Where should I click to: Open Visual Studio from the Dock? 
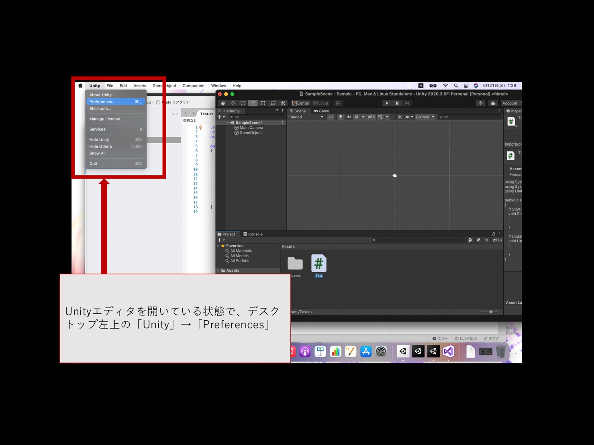[x=449, y=352]
